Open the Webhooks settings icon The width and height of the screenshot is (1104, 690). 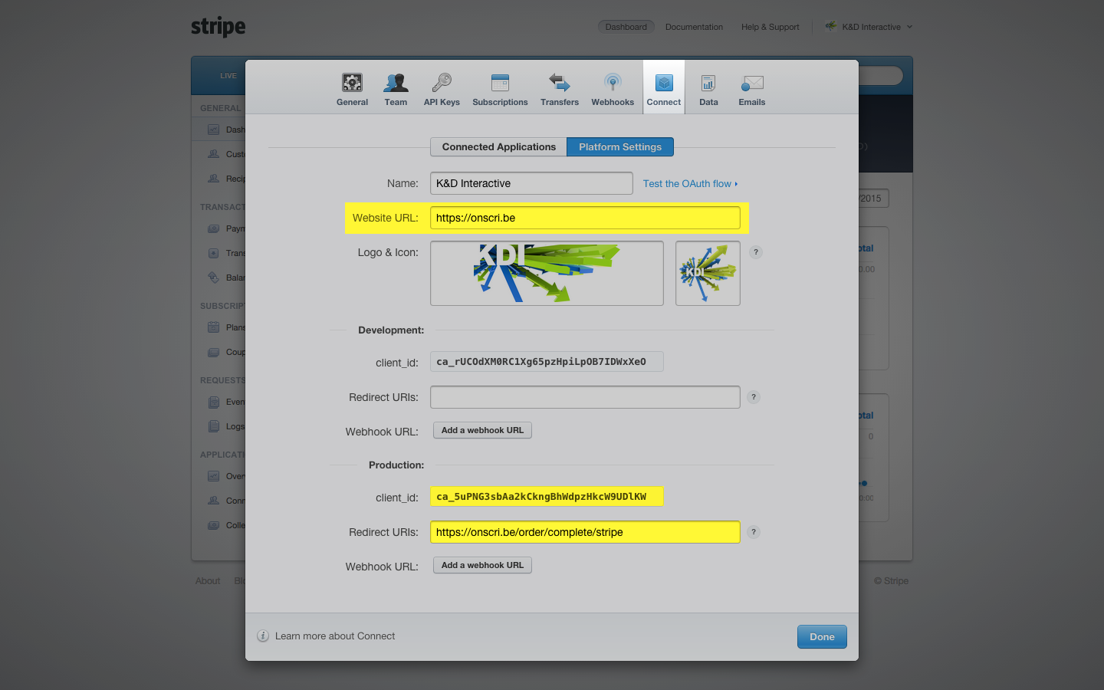pyautogui.click(x=613, y=82)
